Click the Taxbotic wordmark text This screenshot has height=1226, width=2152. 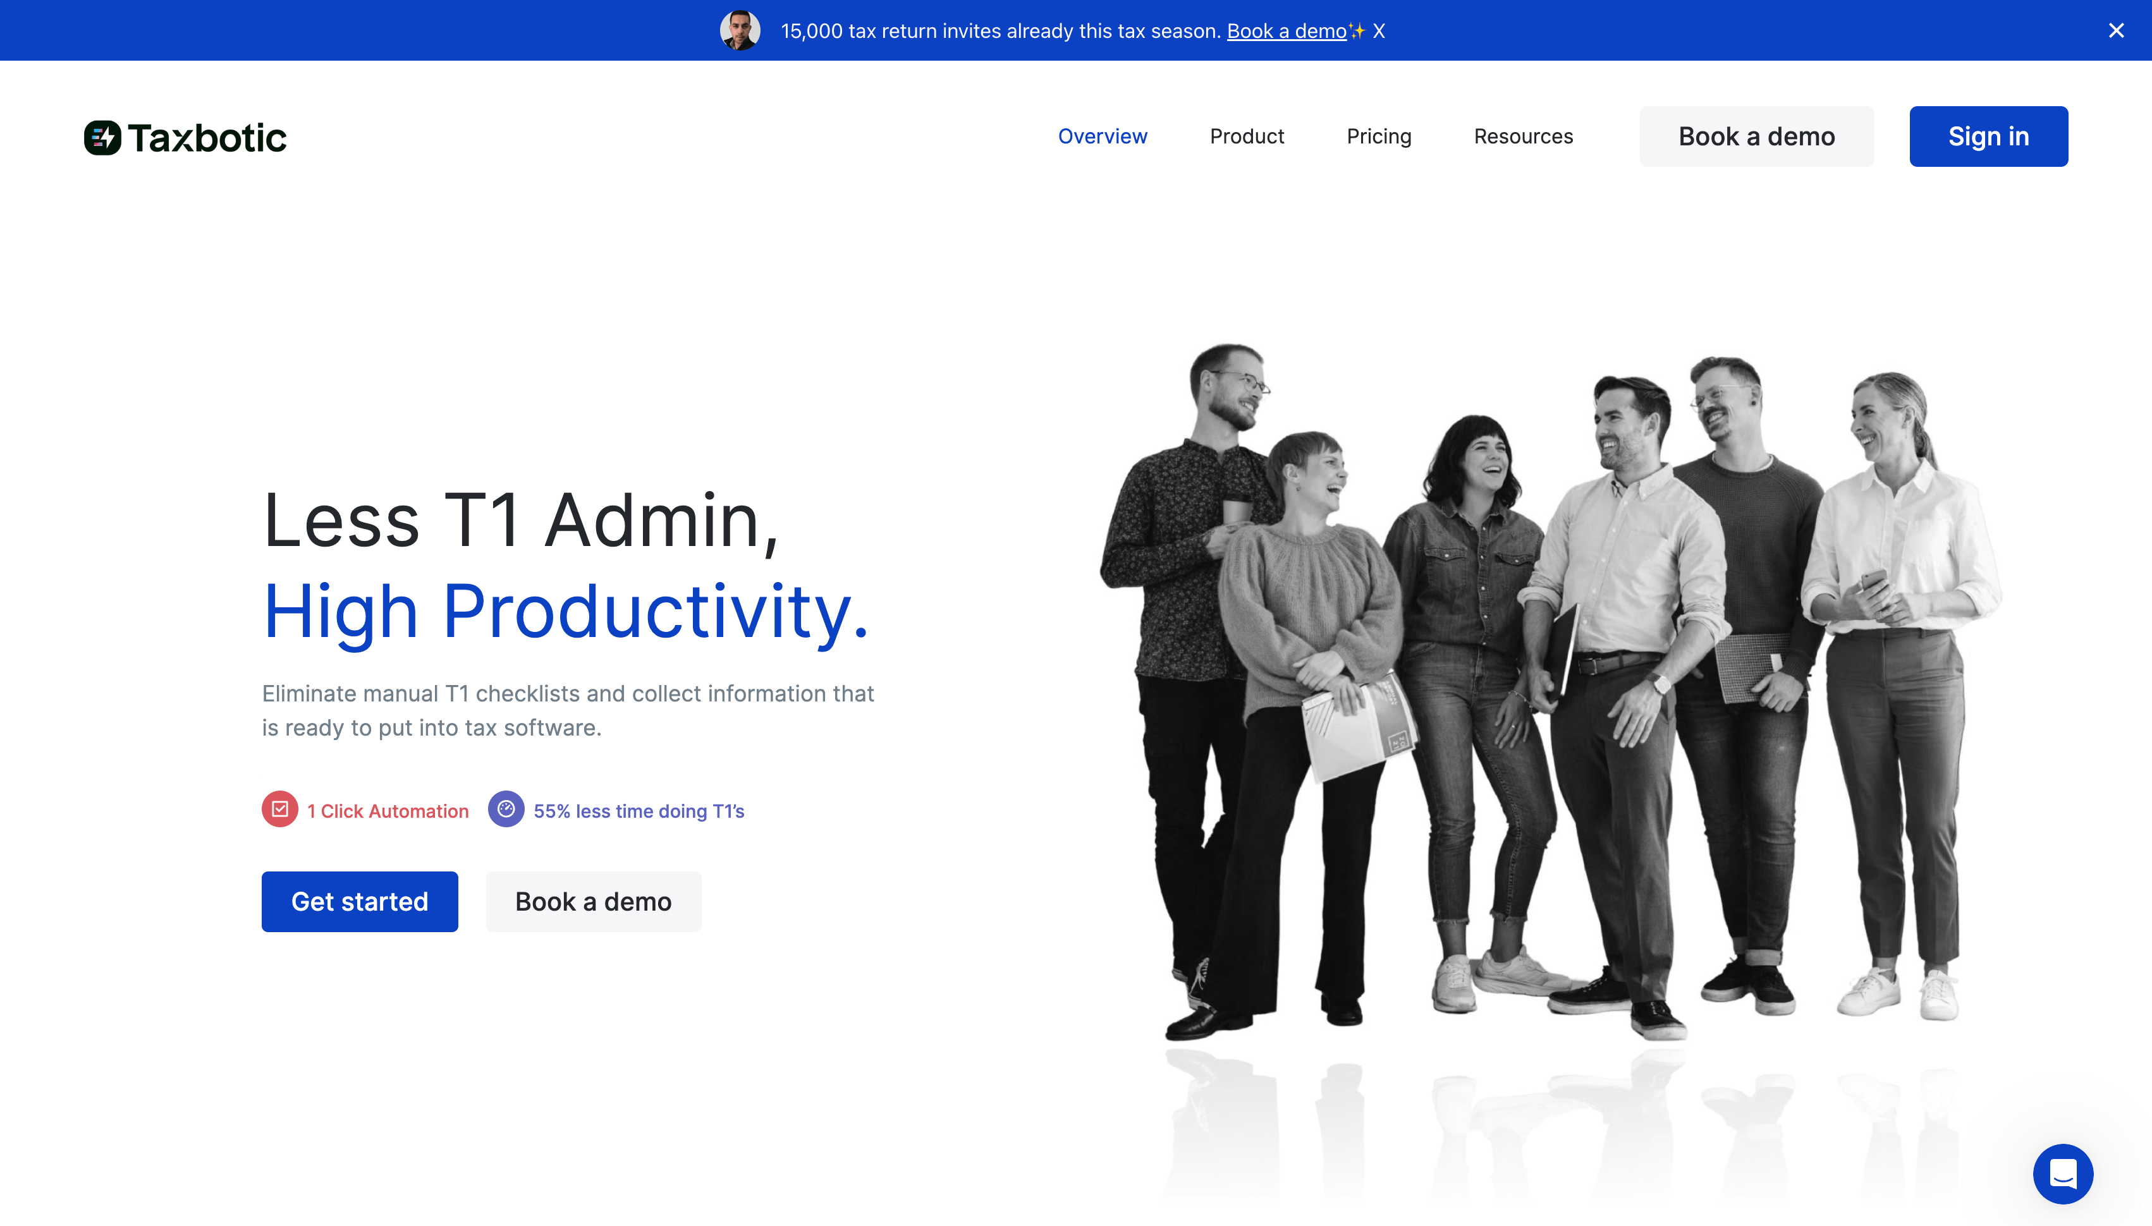click(x=207, y=137)
